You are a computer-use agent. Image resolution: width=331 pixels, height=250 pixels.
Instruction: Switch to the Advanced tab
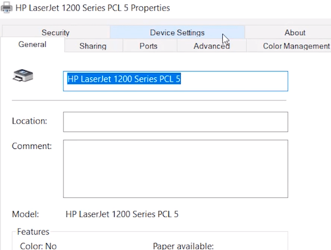(211, 46)
